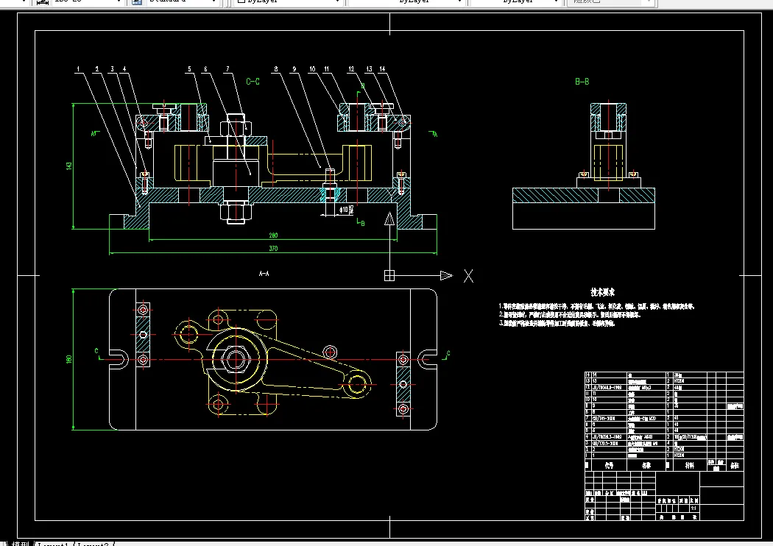Select part callout number 4 above section view
The image size is (773, 546).
[x=124, y=69]
